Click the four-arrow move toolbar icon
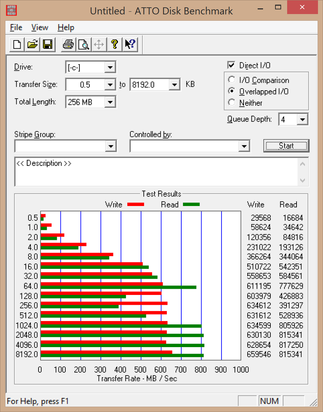 click(99, 44)
